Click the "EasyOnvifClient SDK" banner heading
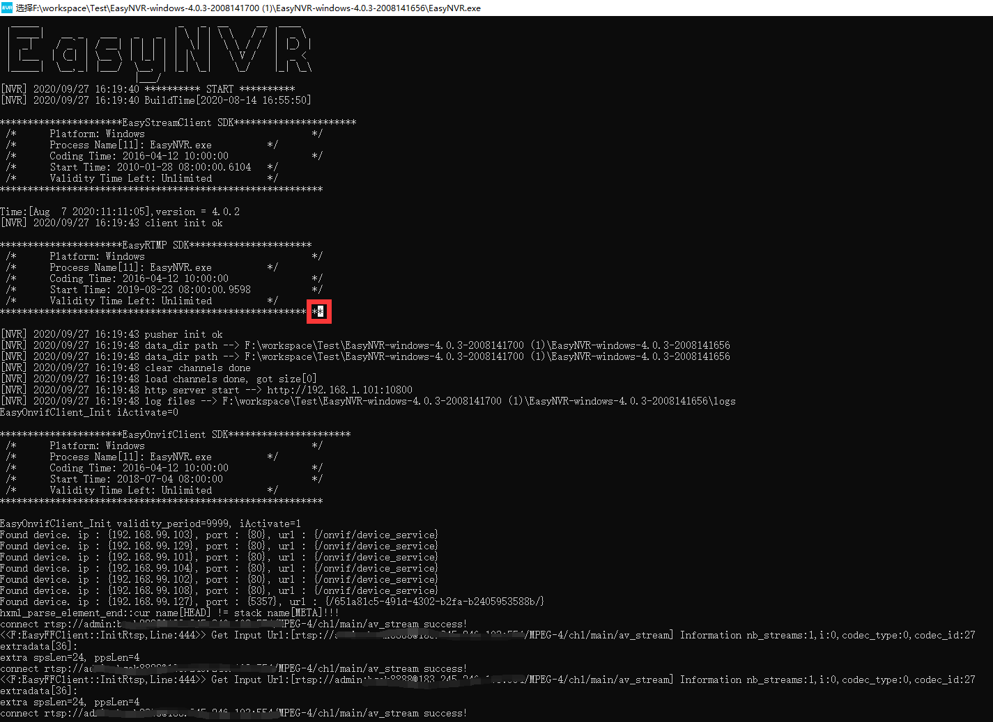The height and width of the screenshot is (722, 993). click(x=175, y=434)
